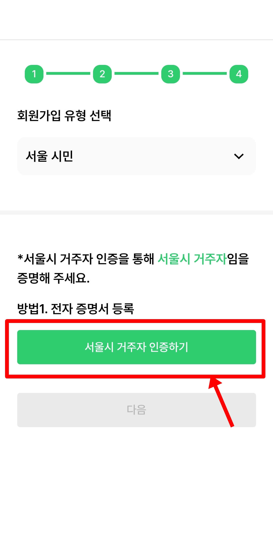Click the 방법1. 전자 증명서 등록 label
The width and height of the screenshot is (273, 545).
tap(76, 308)
